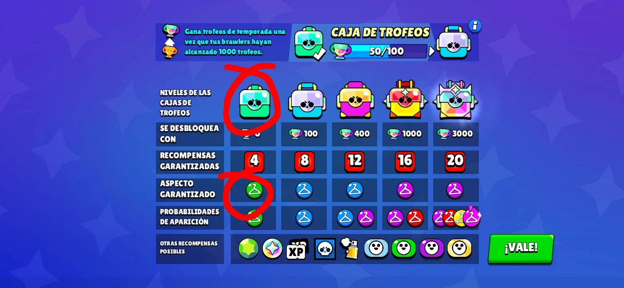Click the skull player icon reward
The width and height of the screenshot is (624, 288).
tap(325, 249)
